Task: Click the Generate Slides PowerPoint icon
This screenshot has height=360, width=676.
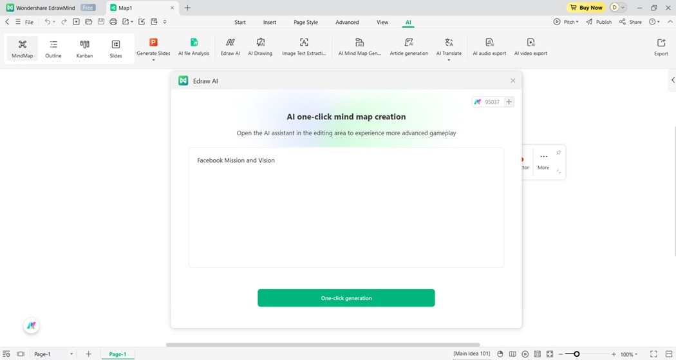Action: [153, 43]
